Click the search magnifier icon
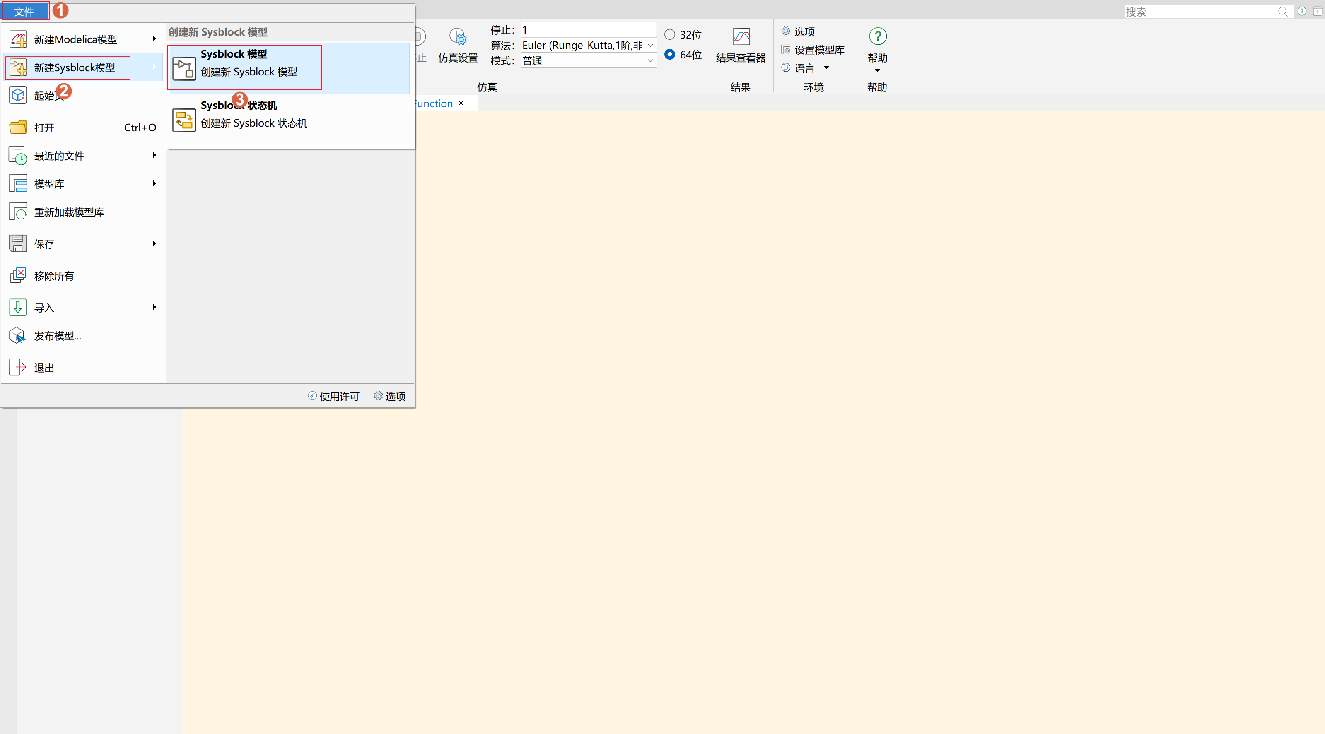The height and width of the screenshot is (734, 1325). coord(1282,11)
